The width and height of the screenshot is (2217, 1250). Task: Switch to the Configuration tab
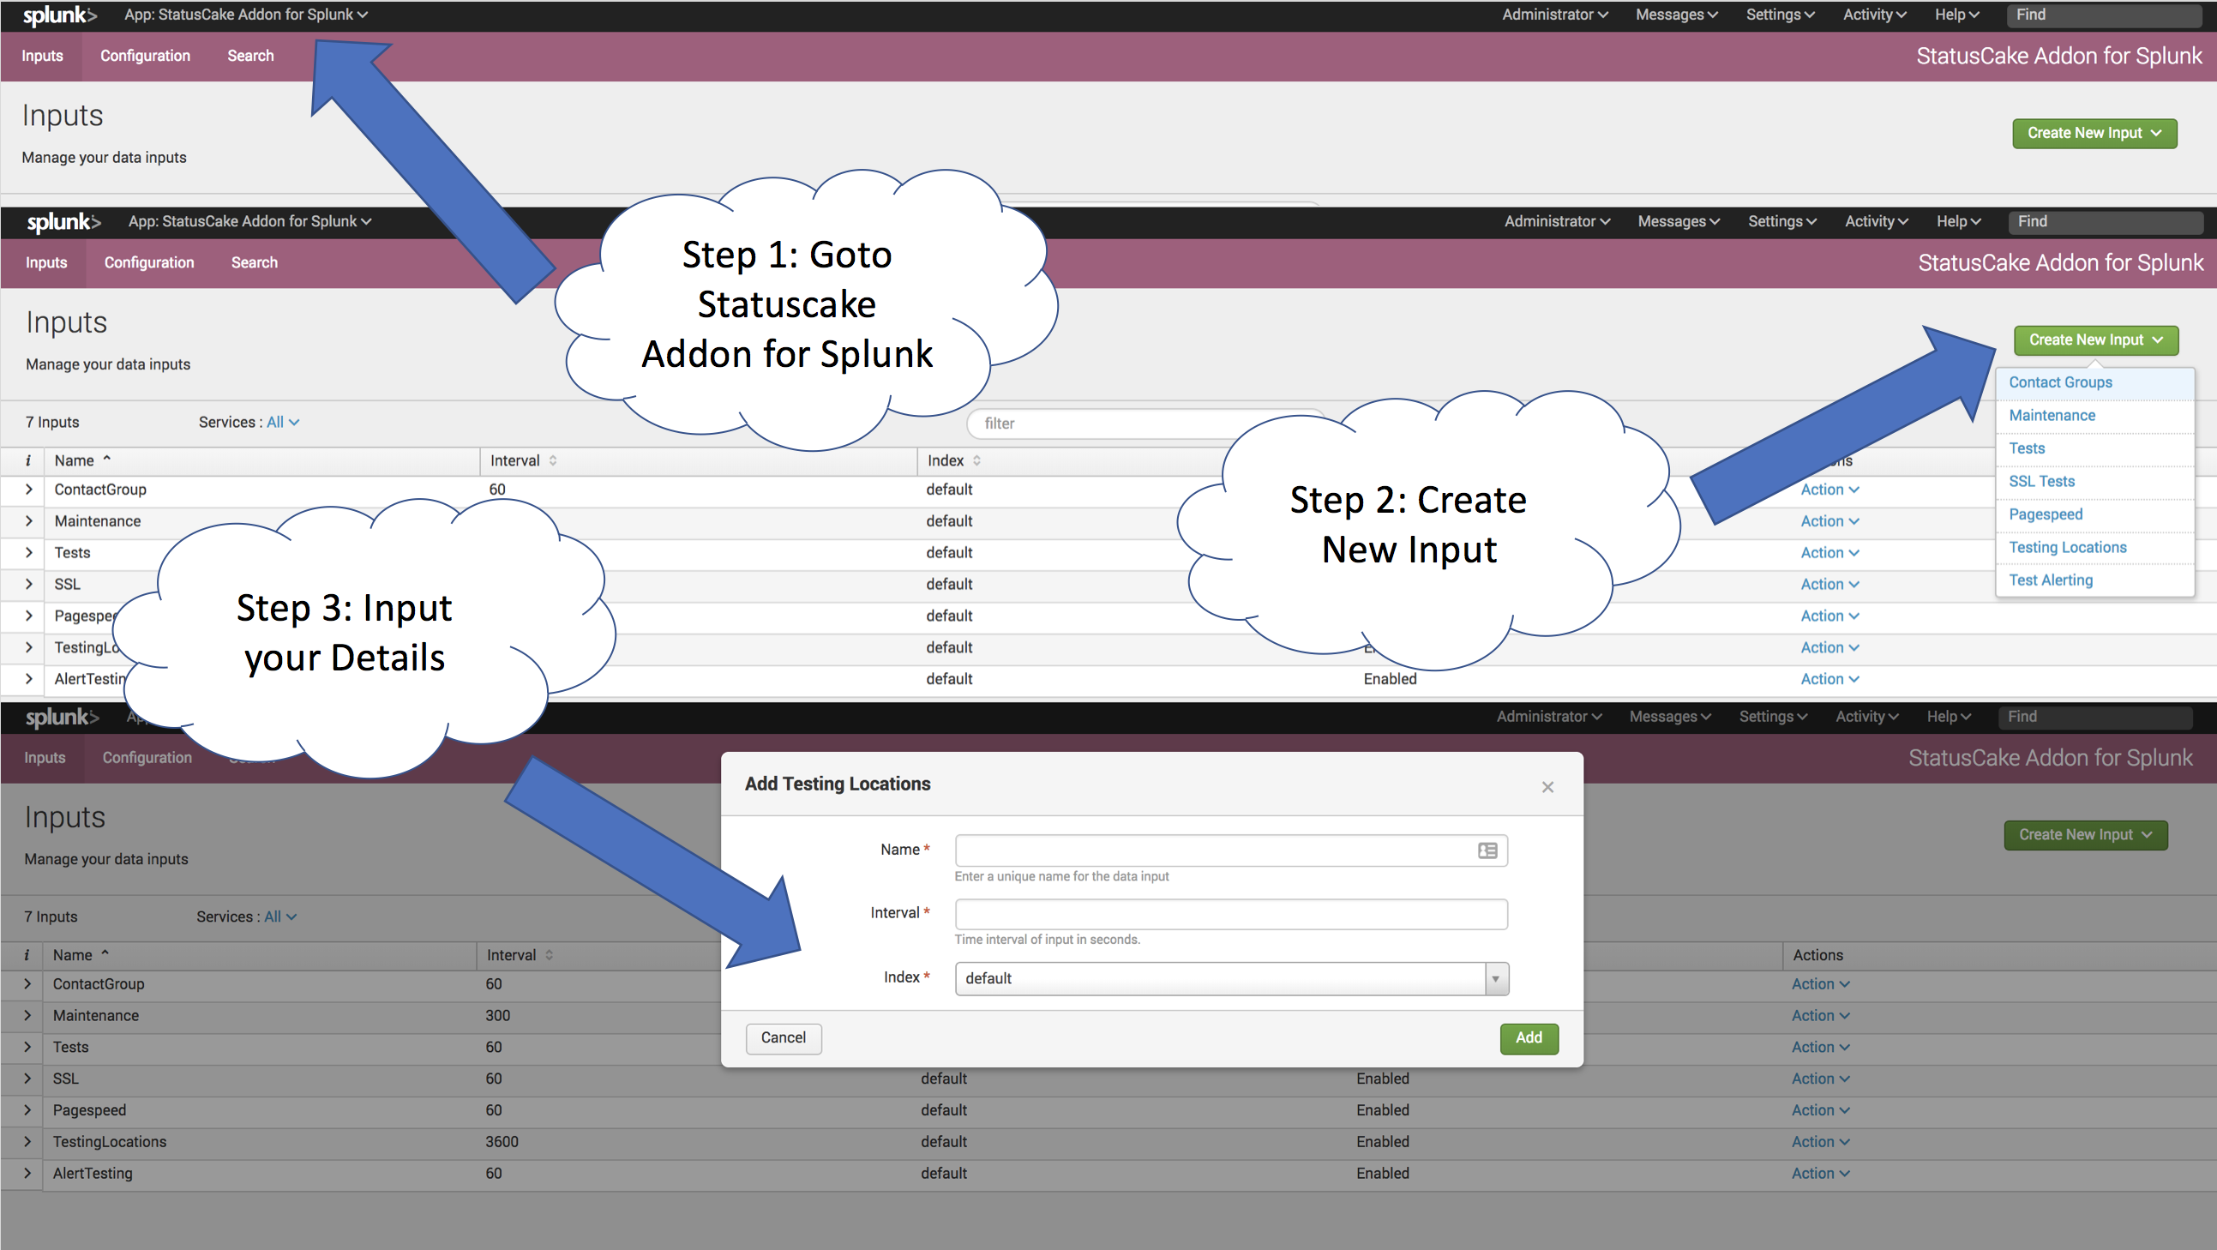tap(145, 55)
